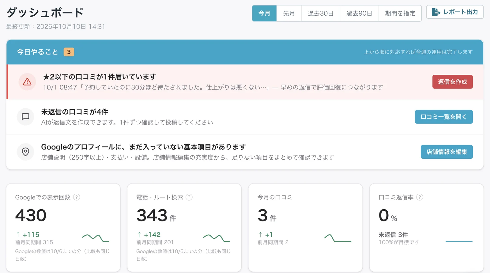Open help icon beside 口コミ返信率
Viewport: 490px width, 273px height.
tap(420, 197)
